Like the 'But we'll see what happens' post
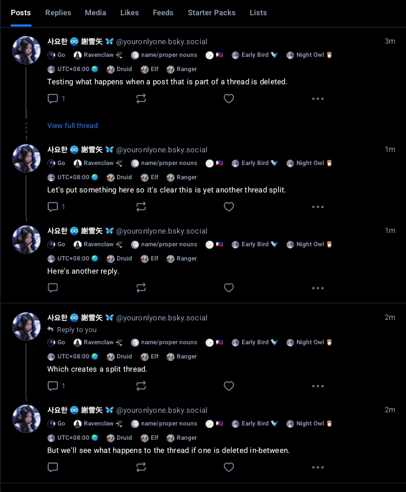 click(229, 467)
